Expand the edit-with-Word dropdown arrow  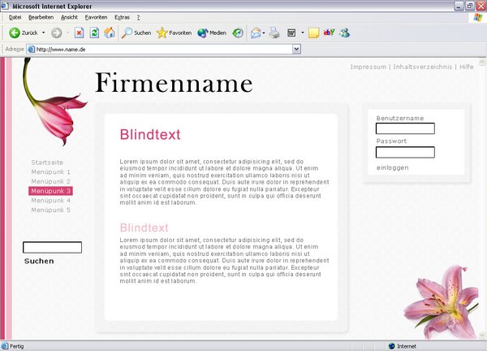click(303, 32)
